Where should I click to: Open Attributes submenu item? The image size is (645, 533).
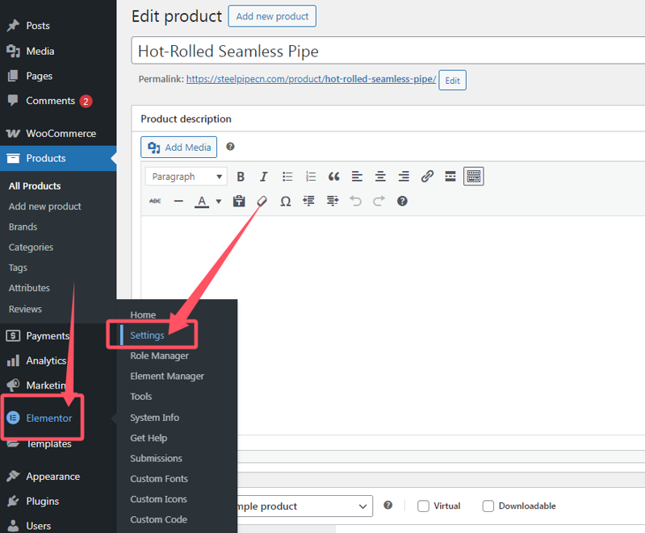[29, 288]
